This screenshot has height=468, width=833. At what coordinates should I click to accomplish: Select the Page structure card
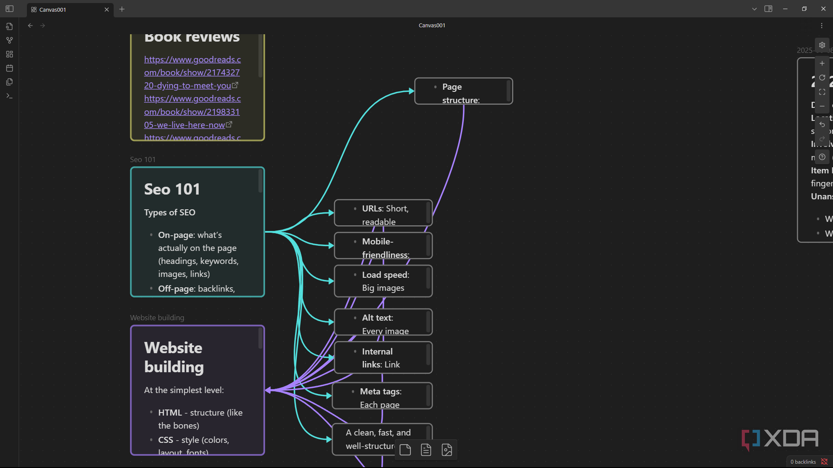[463, 91]
